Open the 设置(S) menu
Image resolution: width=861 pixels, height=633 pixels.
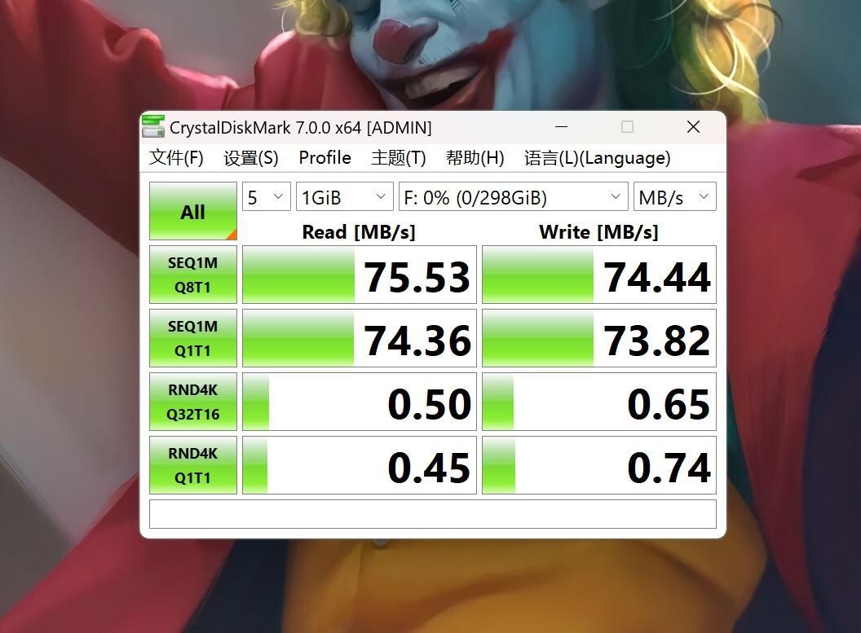coord(251,158)
